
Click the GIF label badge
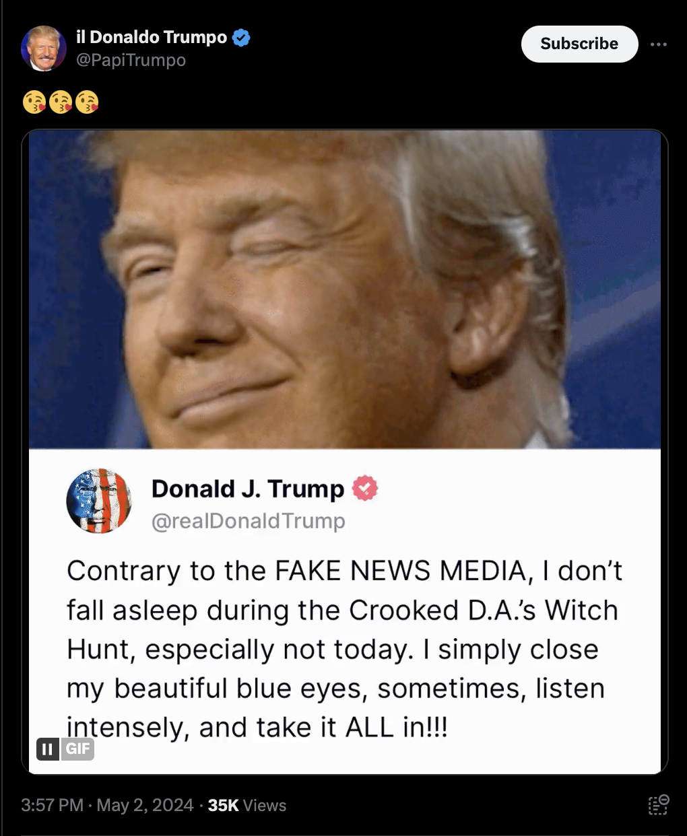[78, 748]
